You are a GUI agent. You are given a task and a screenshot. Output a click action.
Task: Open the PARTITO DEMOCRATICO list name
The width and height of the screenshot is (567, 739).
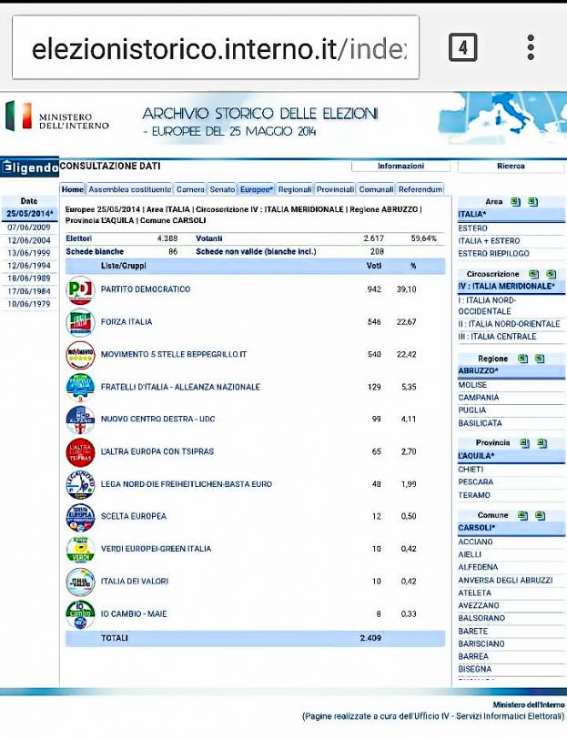point(146,289)
